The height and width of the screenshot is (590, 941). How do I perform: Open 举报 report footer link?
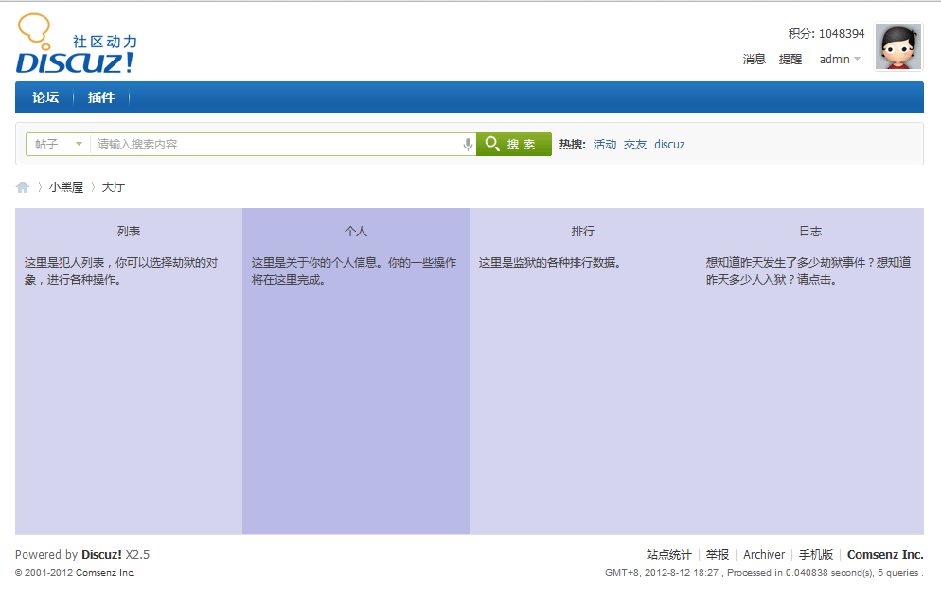pos(718,555)
